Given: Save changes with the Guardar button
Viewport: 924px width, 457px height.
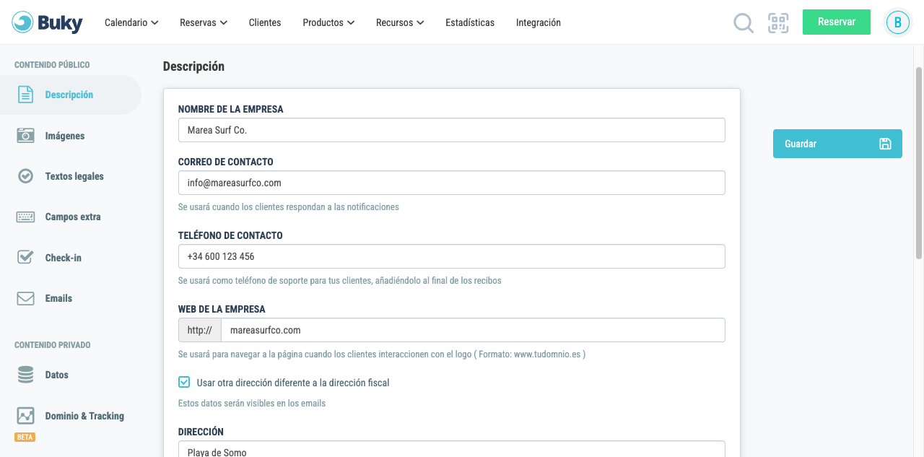Looking at the screenshot, I should pyautogui.click(x=837, y=144).
